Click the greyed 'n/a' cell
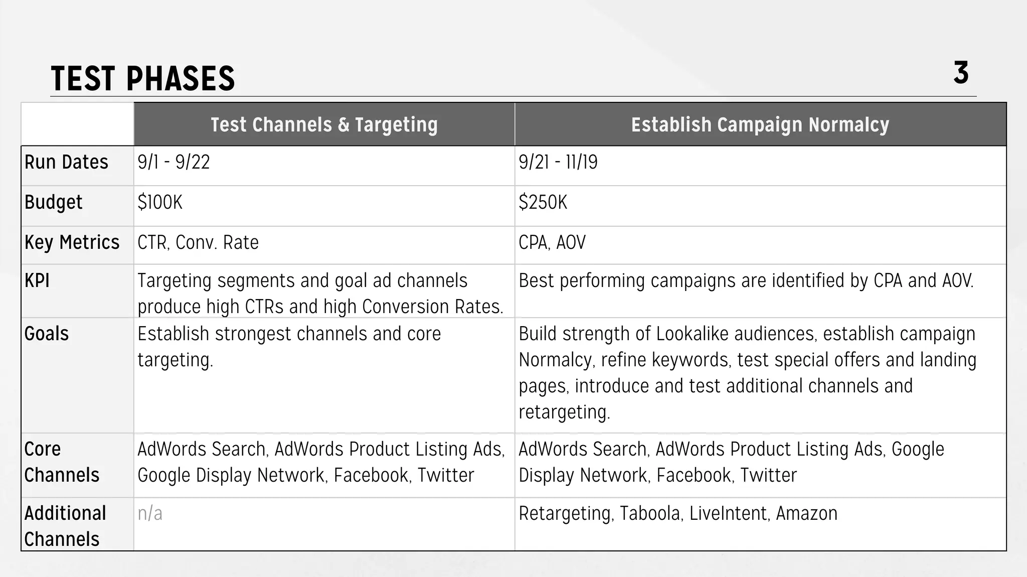The image size is (1027, 577). (150, 514)
